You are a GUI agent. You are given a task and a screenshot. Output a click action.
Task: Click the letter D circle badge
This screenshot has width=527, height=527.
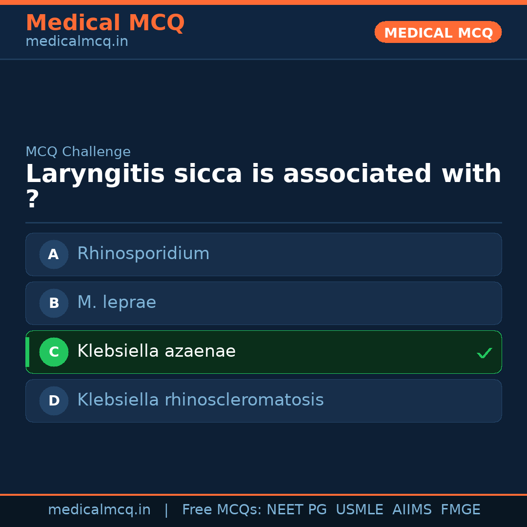[54, 401]
